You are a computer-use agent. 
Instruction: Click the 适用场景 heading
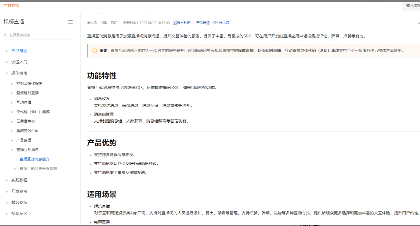(x=102, y=194)
